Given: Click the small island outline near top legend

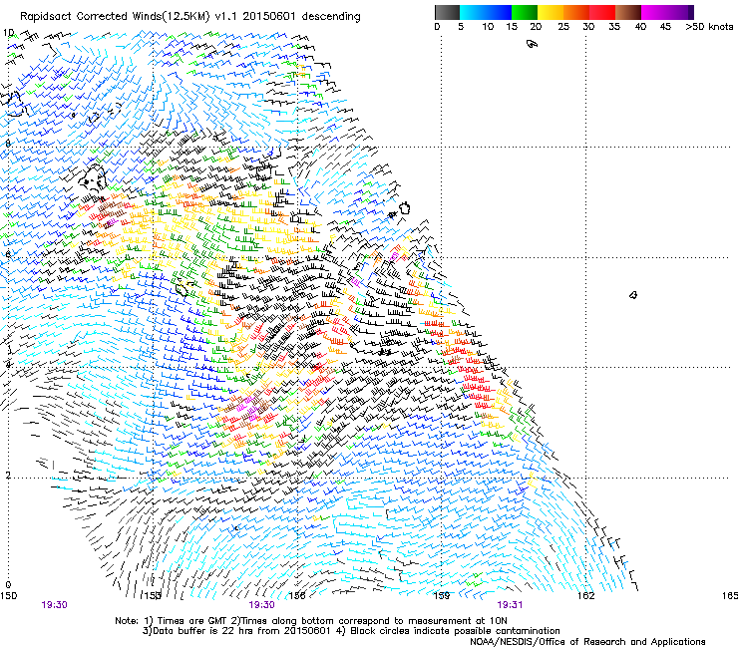Looking at the screenshot, I should click(x=532, y=44).
